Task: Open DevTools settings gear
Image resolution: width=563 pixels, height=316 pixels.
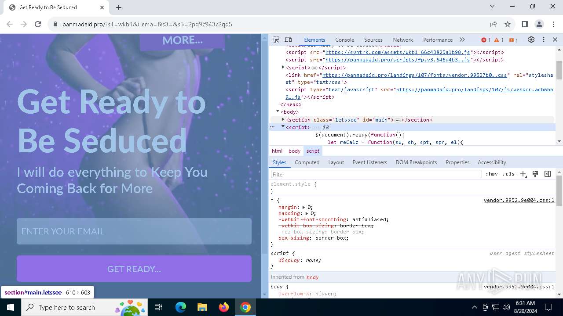Action: [531, 39]
